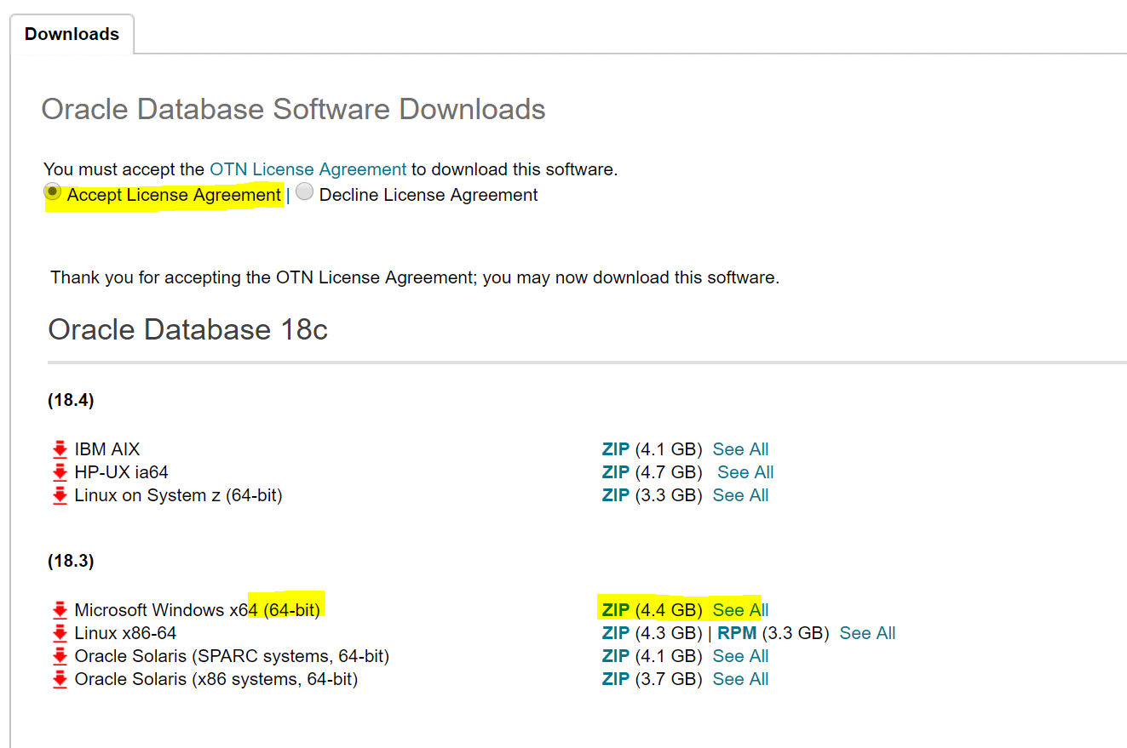The height and width of the screenshot is (748, 1127).
Task: Click the download icon for Oracle Solaris SPARC systems
Action: click(x=58, y=655)
